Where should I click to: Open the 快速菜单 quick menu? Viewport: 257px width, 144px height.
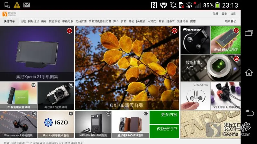[9, 21]
